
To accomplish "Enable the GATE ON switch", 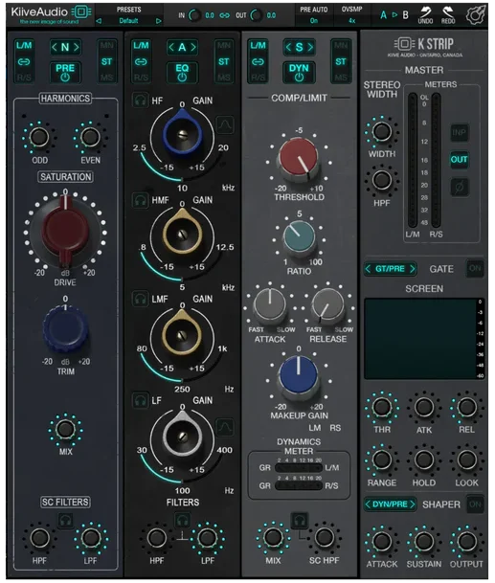I will coord(475,268).
